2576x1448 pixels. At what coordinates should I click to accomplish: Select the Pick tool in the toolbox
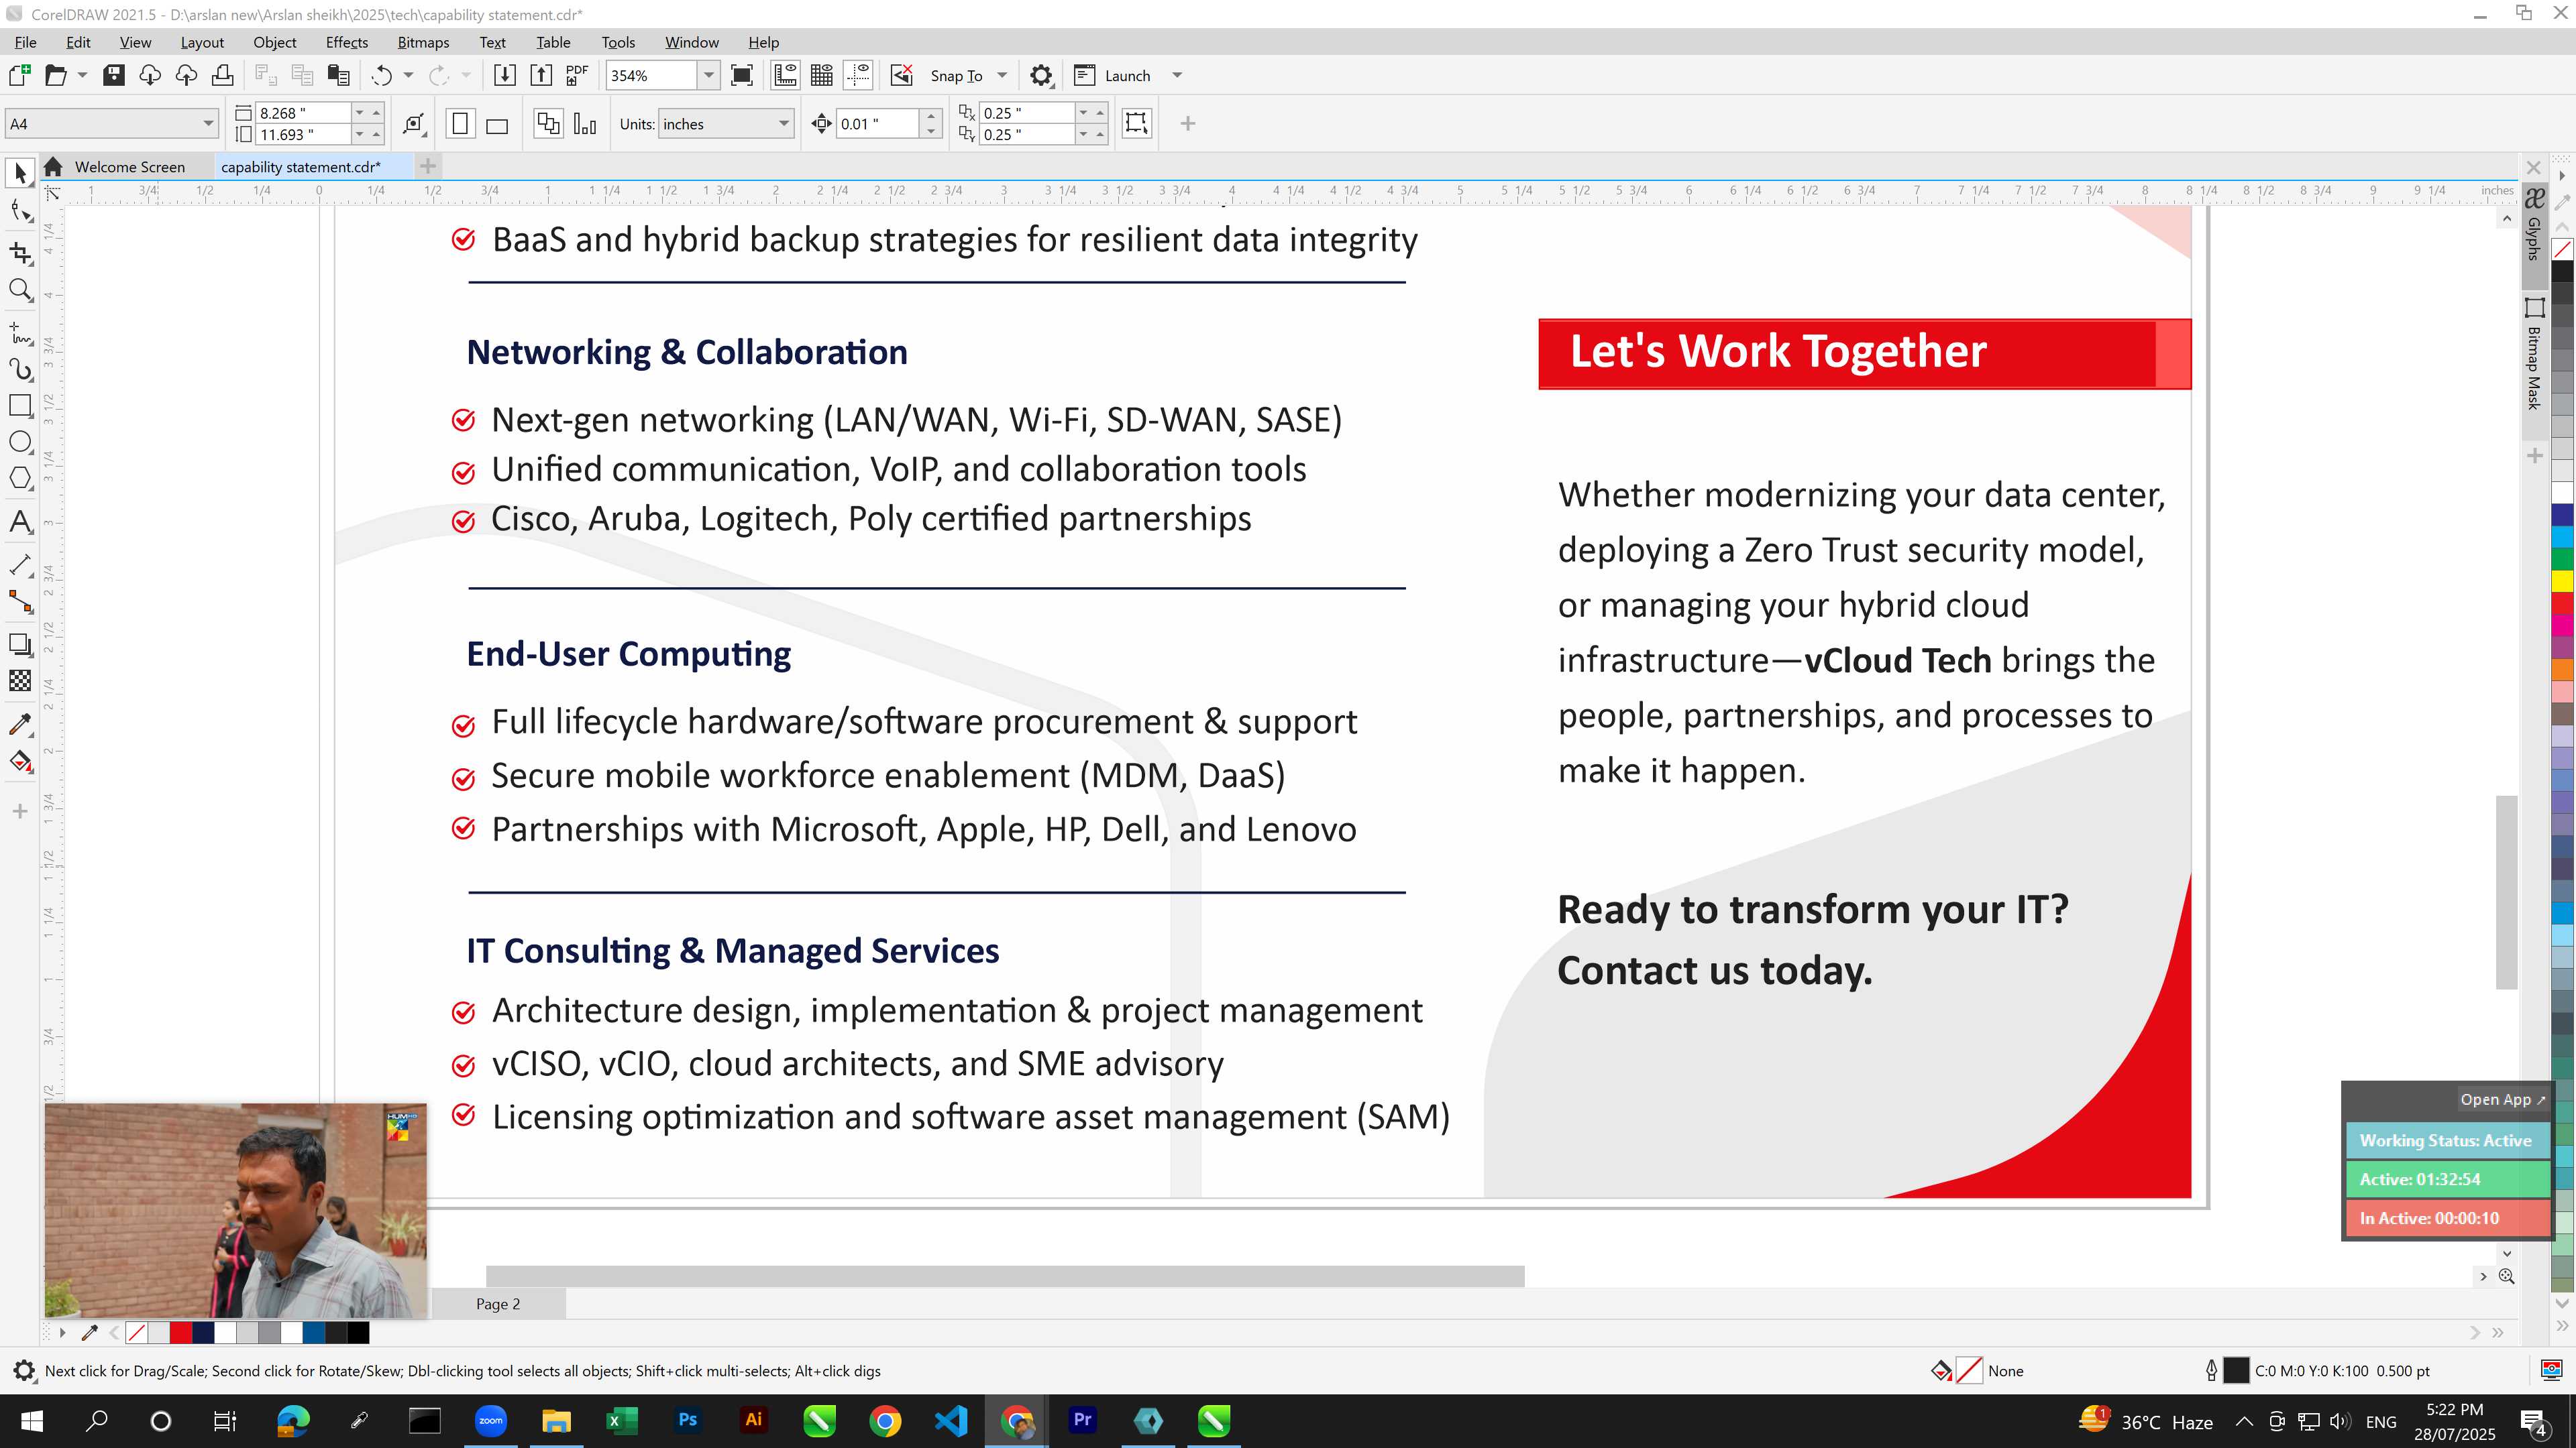point(20,173)
